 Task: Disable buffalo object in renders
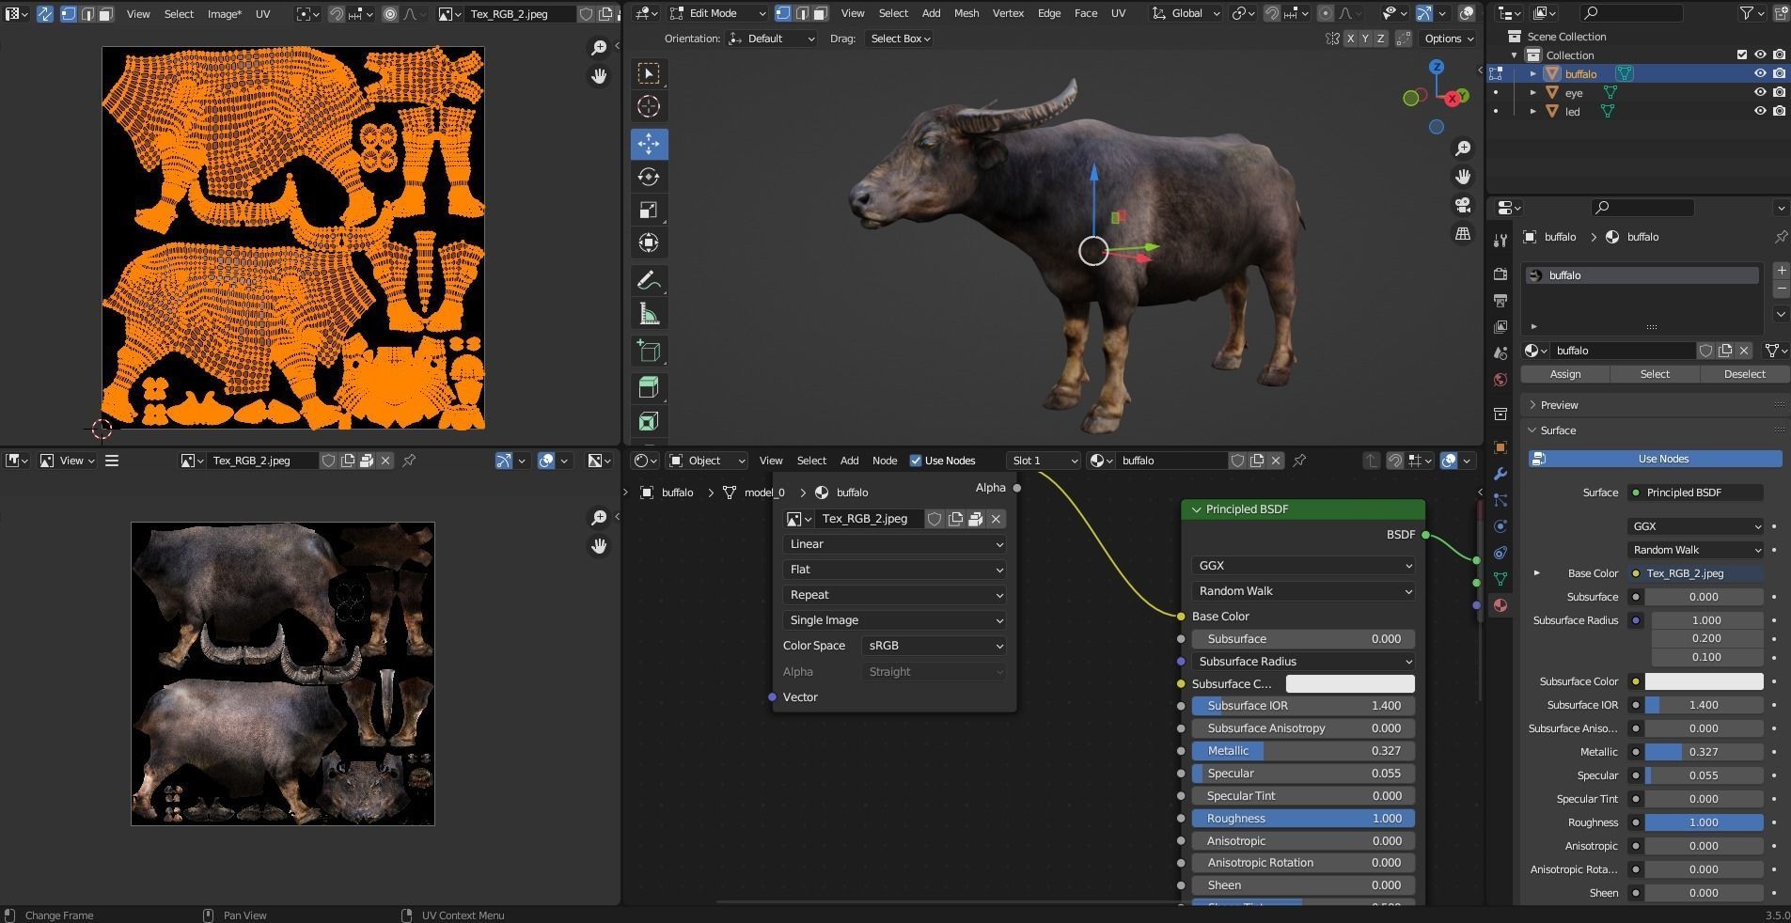click(1779, 73)
